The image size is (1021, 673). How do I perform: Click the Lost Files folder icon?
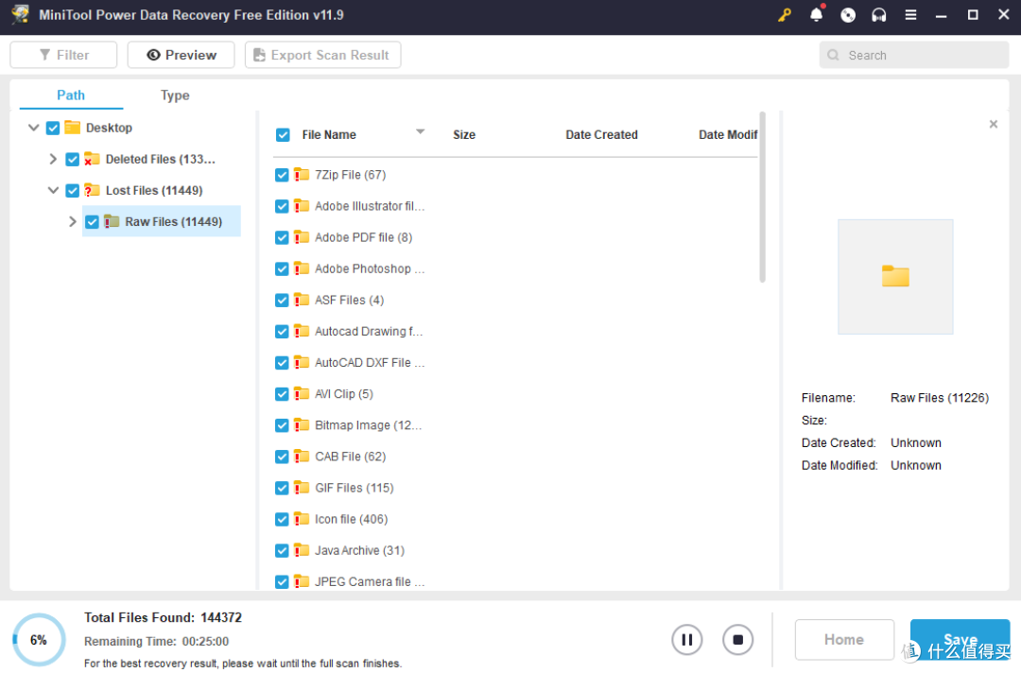tap(92, 190)
